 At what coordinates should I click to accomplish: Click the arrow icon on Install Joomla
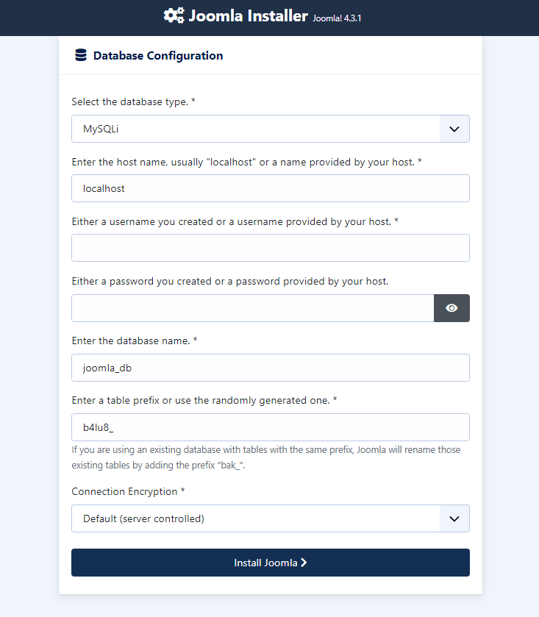pyautogui.click(x=304, y=563)
